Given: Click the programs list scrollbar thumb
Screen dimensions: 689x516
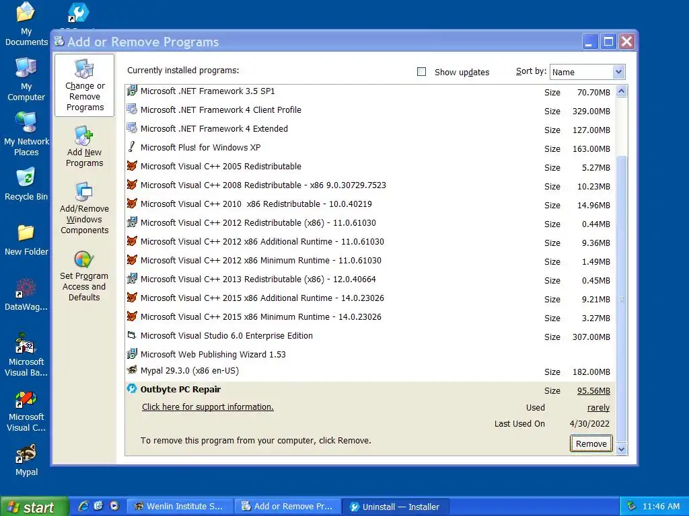Looking at the screenshot, I should [x=621, y=298].
